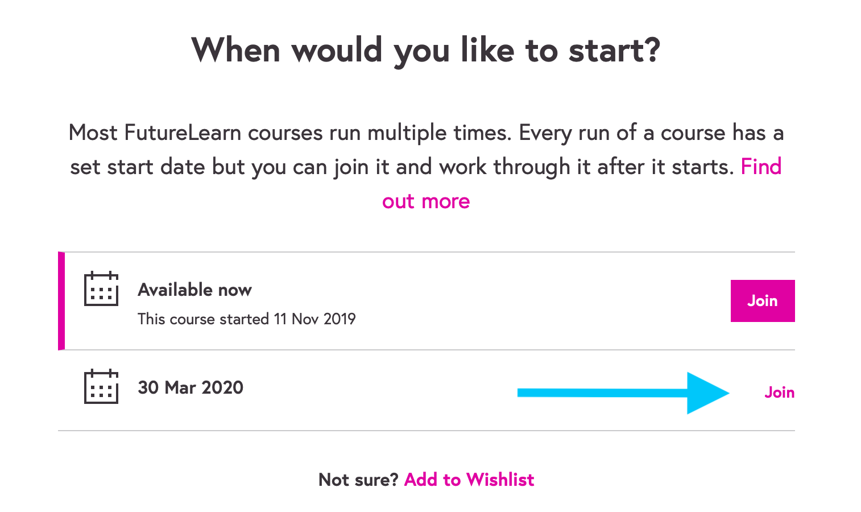This screenshot has width=861, height=512.
Task: Add the course to Wishlist
Action: (x=469, y=480)
